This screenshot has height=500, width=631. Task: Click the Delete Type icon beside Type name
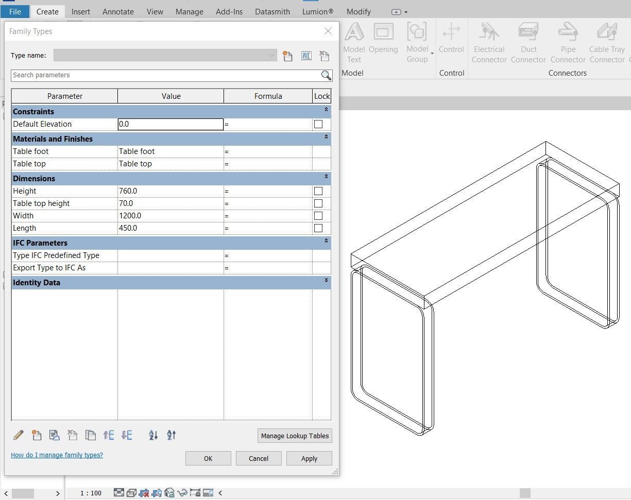[x=324, y=56]
